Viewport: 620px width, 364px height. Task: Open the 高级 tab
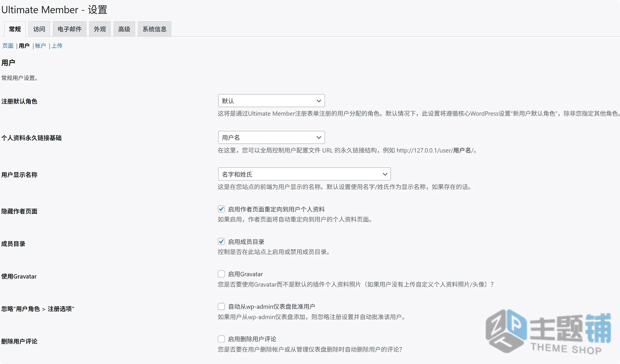coord(124,29)
